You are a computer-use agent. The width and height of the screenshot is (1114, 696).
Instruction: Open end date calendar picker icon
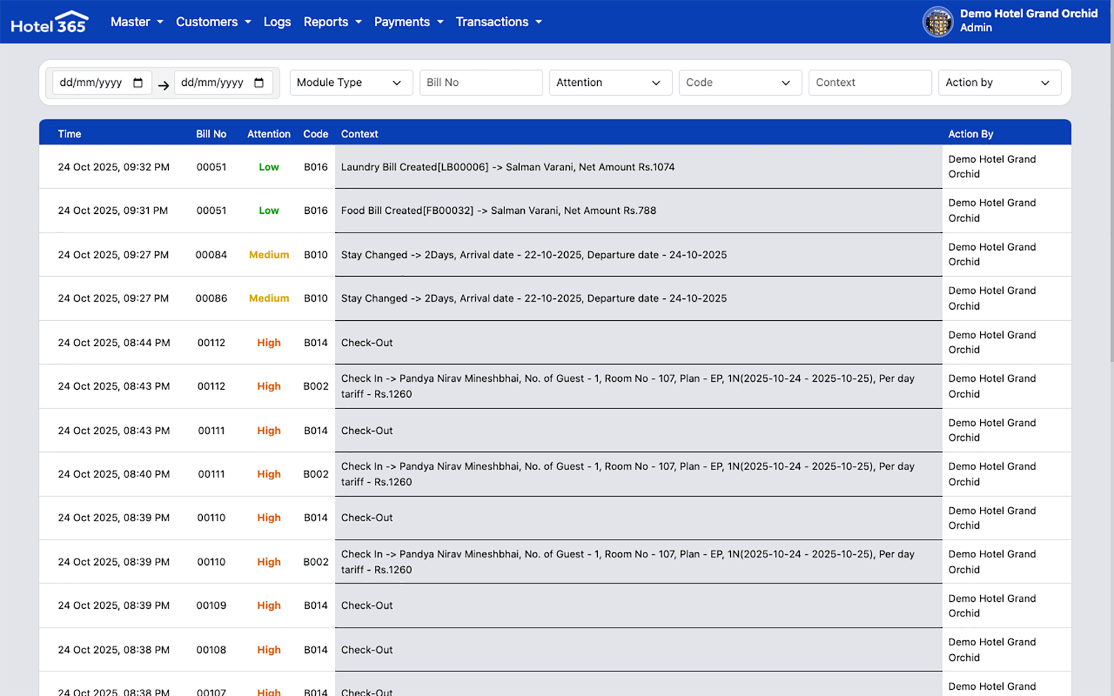[x=259, y=83]
